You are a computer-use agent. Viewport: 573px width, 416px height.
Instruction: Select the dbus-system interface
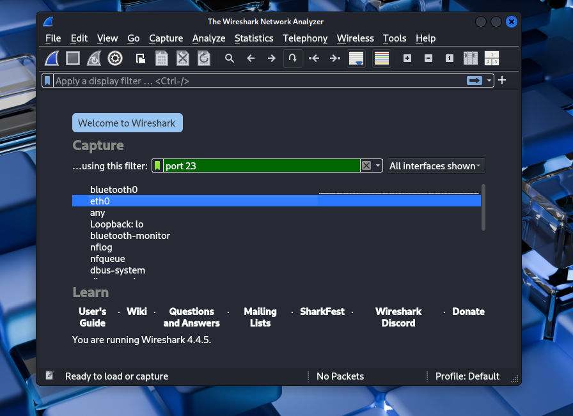[118, 270]
